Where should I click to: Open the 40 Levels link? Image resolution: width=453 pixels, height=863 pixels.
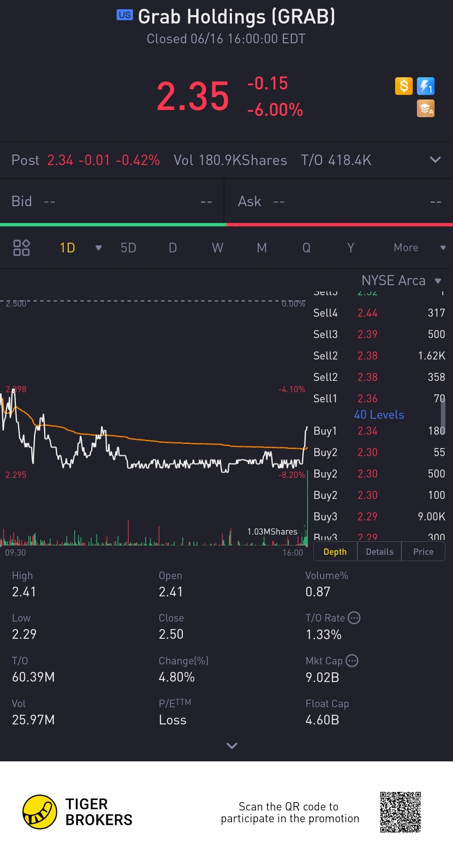pos(379,414)
